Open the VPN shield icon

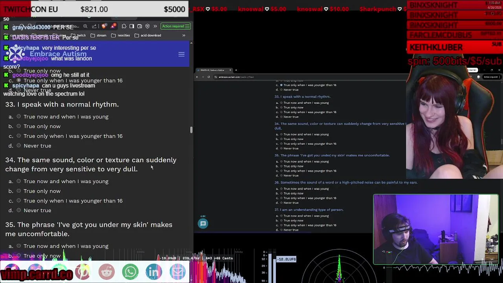[147, 26]
